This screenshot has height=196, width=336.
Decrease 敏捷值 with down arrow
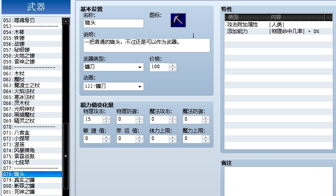pos(106,141)
